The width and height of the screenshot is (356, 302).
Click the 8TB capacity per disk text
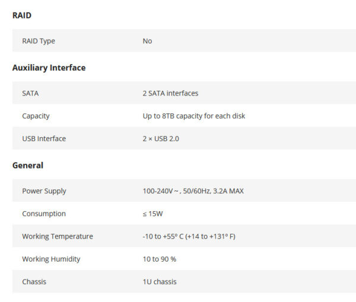tap(194, 116)
